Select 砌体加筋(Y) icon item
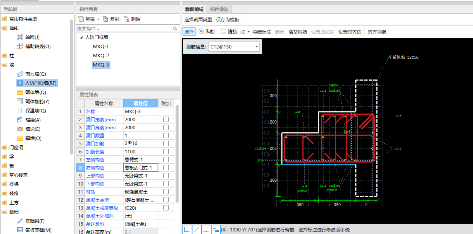473x234 pixels. 20,102
